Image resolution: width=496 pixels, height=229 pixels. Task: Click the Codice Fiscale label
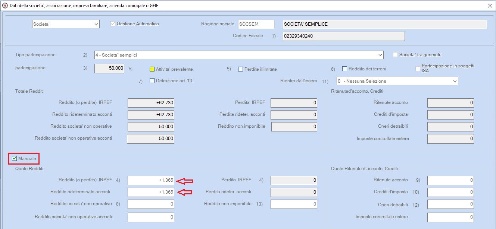[248, 36]
